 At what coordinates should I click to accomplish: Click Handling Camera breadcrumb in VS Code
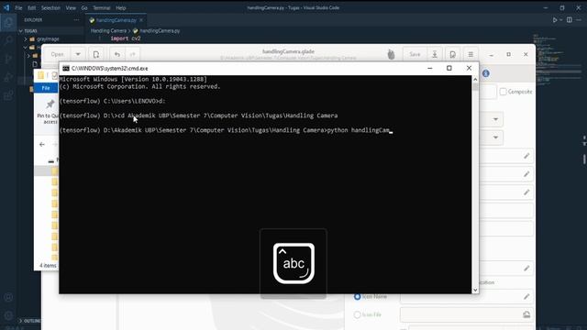pos(108,31)
